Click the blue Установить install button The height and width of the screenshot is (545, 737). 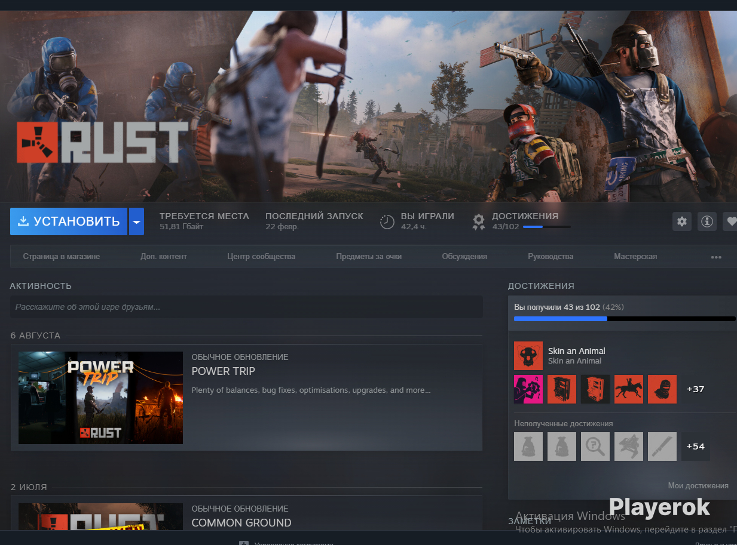coord(69,221)
